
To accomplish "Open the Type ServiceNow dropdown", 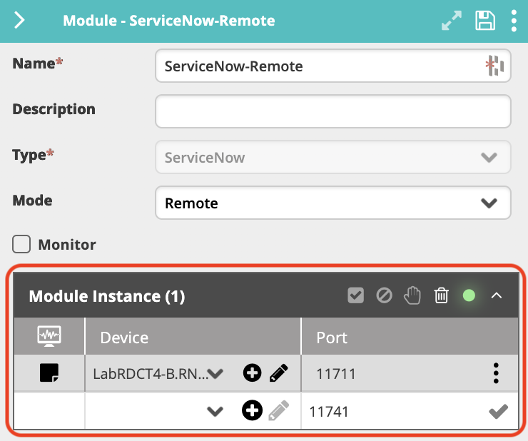I will pyautogui.click(x=332, y=157).
